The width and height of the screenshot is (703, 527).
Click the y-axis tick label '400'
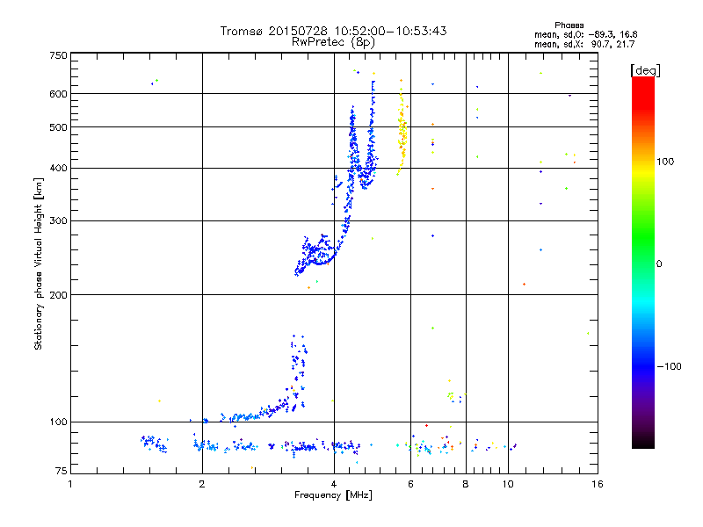pyautogui.click(x=58, y=168)
